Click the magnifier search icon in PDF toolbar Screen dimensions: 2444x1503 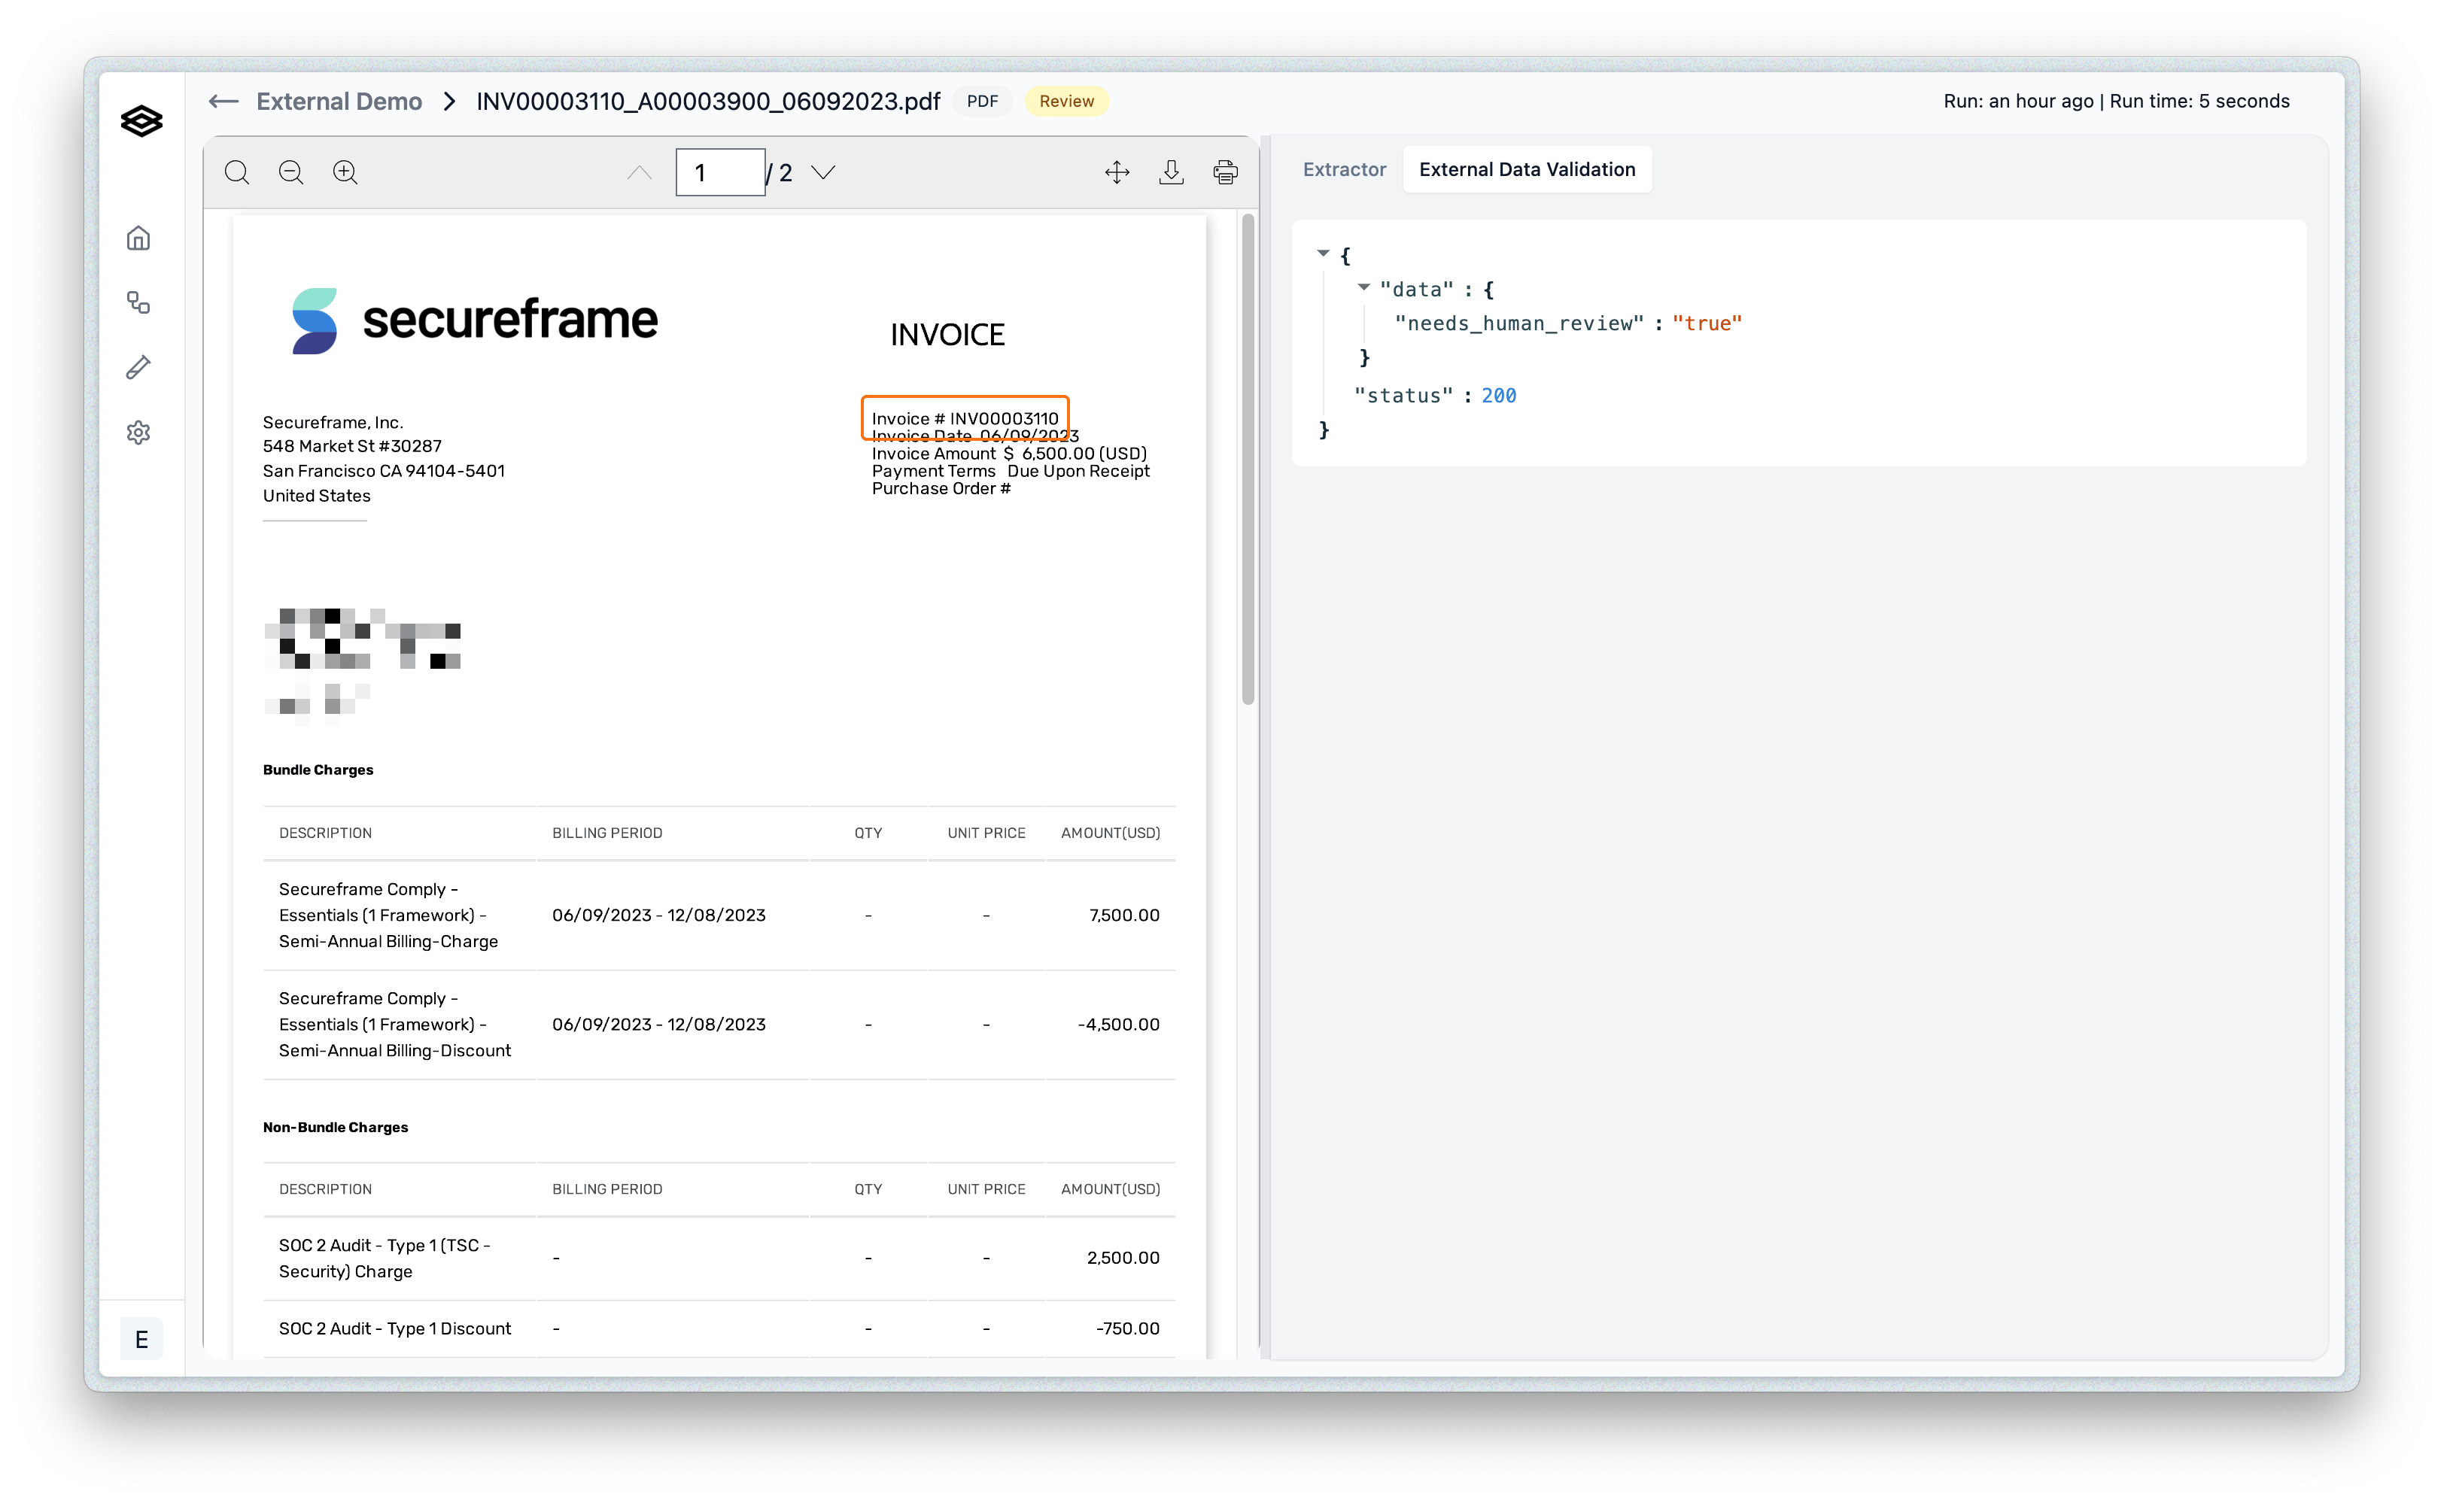tap(236, 172)
